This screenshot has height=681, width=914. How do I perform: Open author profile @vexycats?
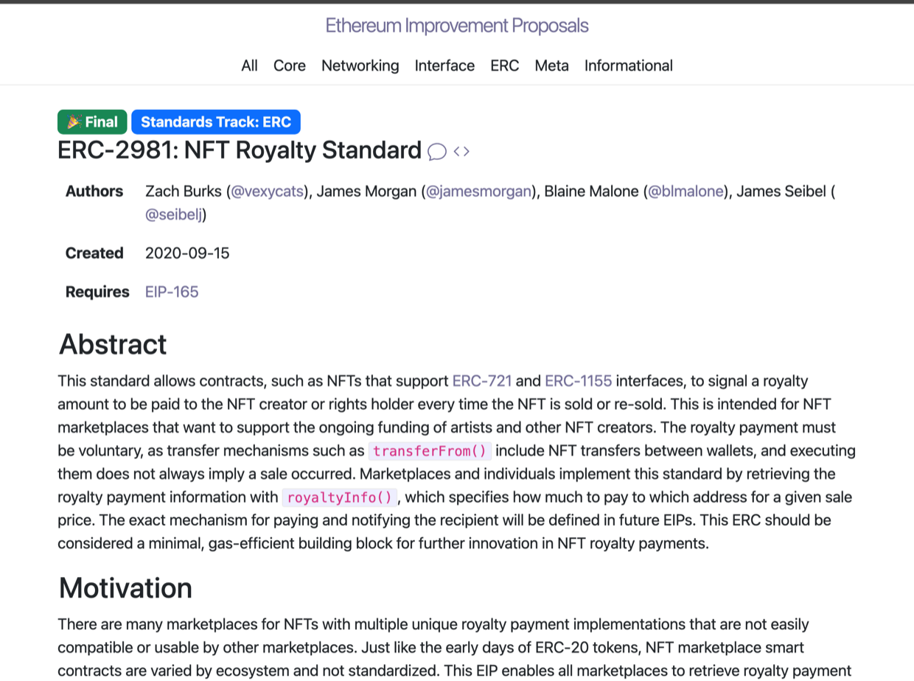coord(268,192)
